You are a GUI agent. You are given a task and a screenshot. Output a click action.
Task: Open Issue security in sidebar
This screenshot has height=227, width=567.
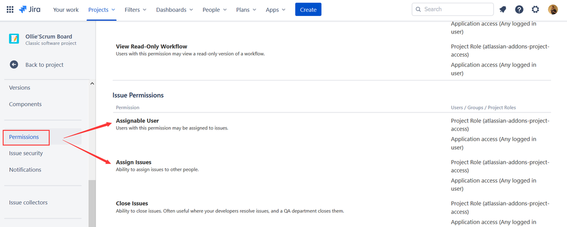[x=26, y=153]
